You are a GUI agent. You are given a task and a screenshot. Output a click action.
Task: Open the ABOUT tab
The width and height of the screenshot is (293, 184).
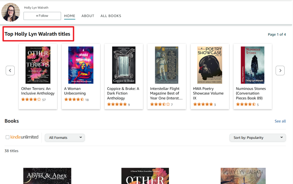pos(88,16)
